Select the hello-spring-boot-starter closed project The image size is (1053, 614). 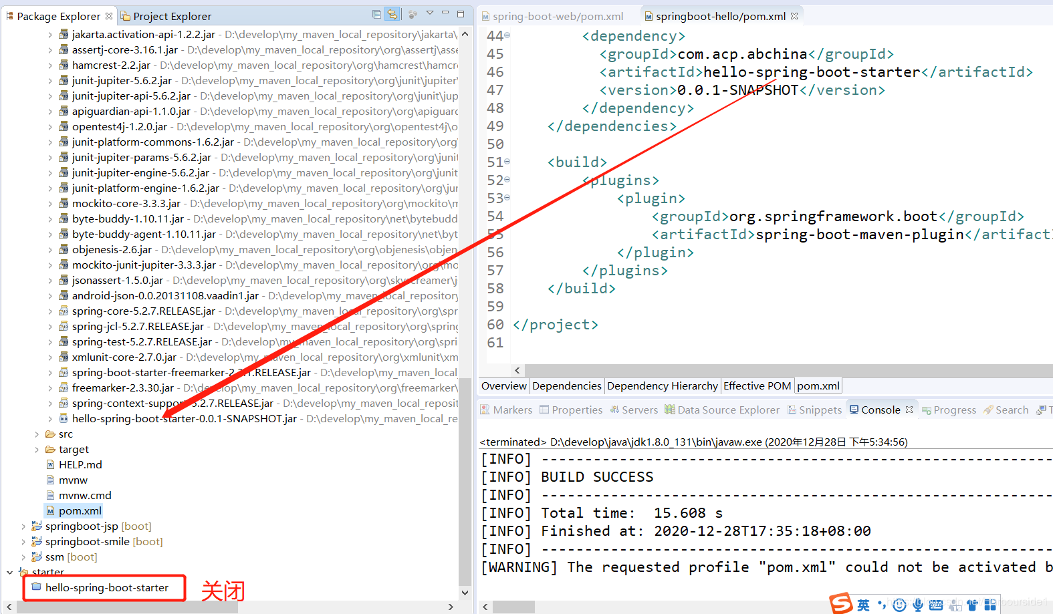pyautogui.click(x=107, y=588)
